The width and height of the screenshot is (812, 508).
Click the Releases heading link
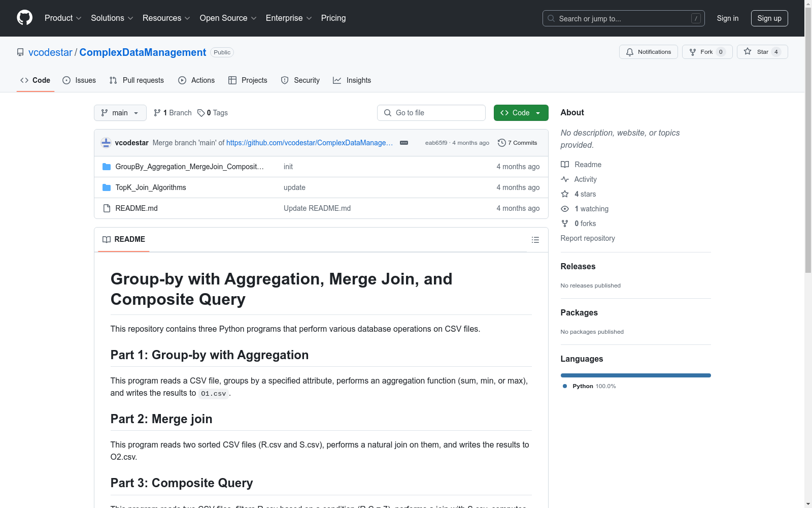tap(578, 266)
